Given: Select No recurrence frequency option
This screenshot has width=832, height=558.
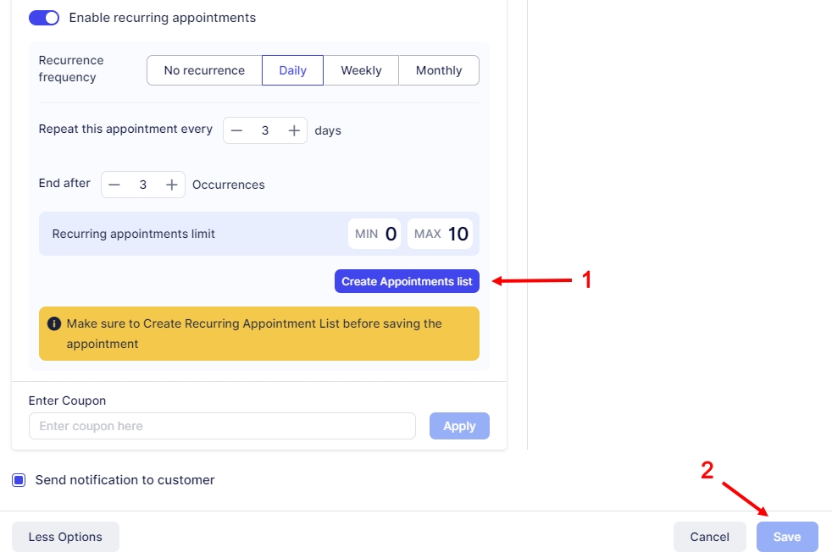Looking at the screenshot, I should tap(204, 70).
